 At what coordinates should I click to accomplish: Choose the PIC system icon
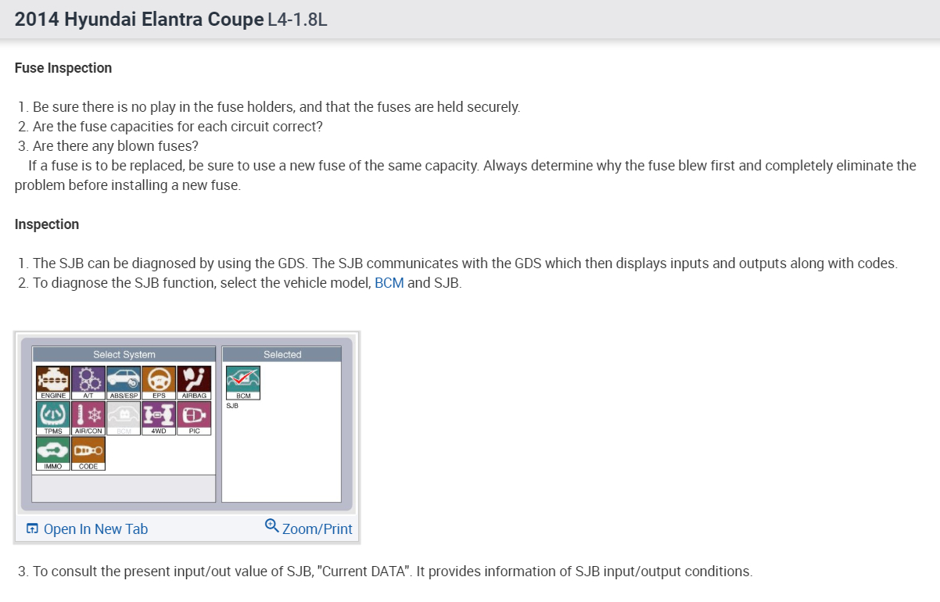pyautogui.click(x=194, y=418)
